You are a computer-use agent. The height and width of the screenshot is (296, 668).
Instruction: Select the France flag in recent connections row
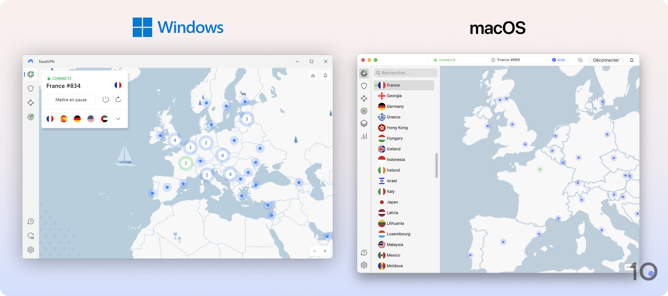[x=50, y=119]
